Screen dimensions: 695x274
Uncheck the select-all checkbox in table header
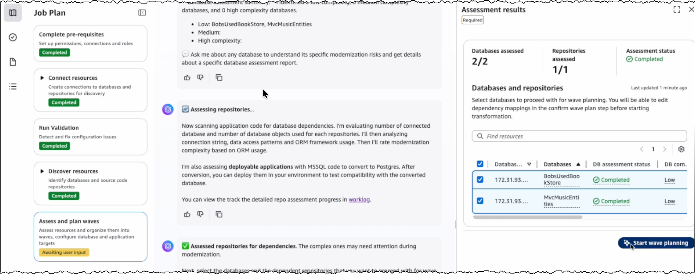[480, 164]
